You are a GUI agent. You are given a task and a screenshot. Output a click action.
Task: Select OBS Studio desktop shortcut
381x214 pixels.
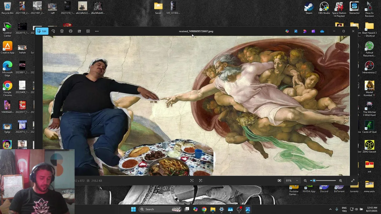(324, 8)
